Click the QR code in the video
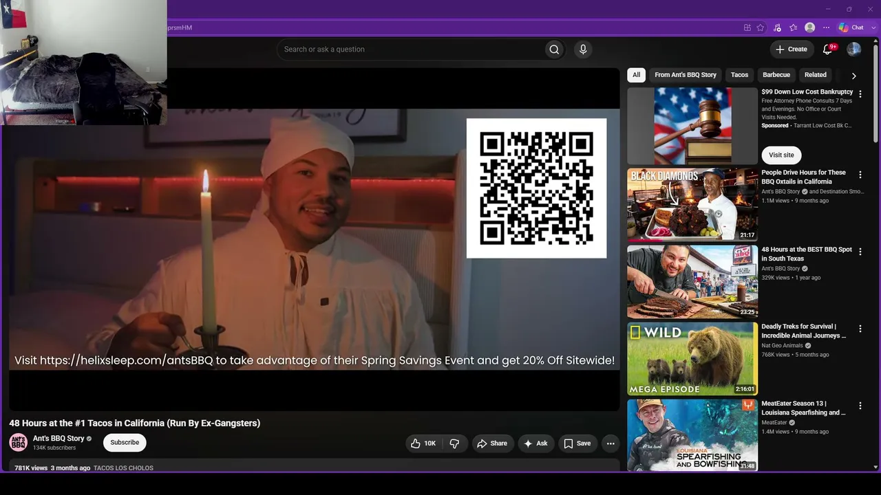This screenshot has height=495, width=881. 537,189
